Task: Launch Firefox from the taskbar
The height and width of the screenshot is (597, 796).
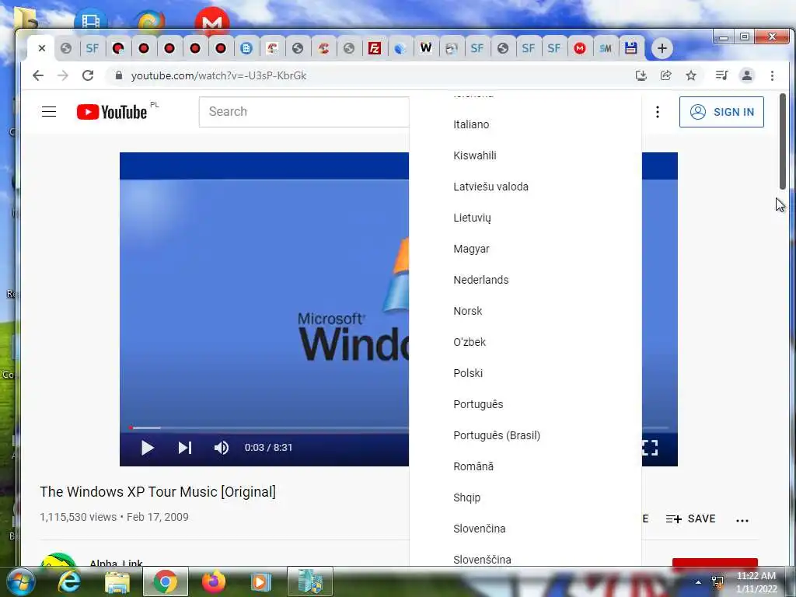Action: 214,581
